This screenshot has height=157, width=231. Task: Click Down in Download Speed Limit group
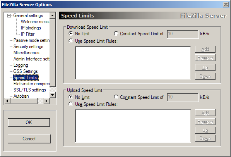pos(205,76)
